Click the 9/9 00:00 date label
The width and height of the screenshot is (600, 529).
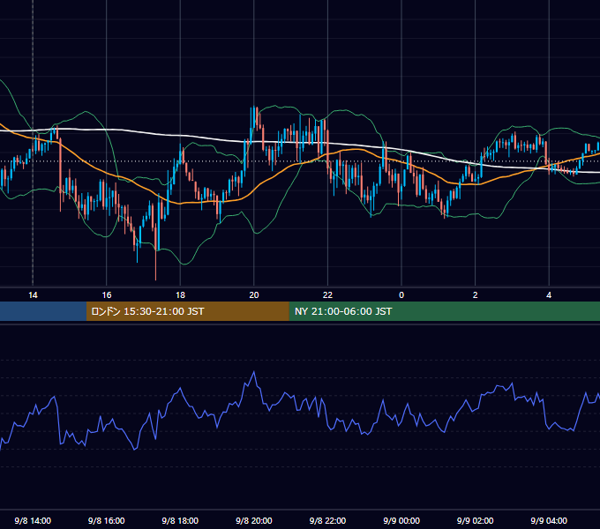point(401,520)
